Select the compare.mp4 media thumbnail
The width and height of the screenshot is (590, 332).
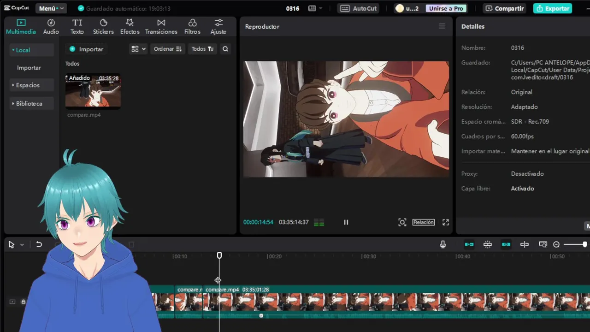point(93,91)
